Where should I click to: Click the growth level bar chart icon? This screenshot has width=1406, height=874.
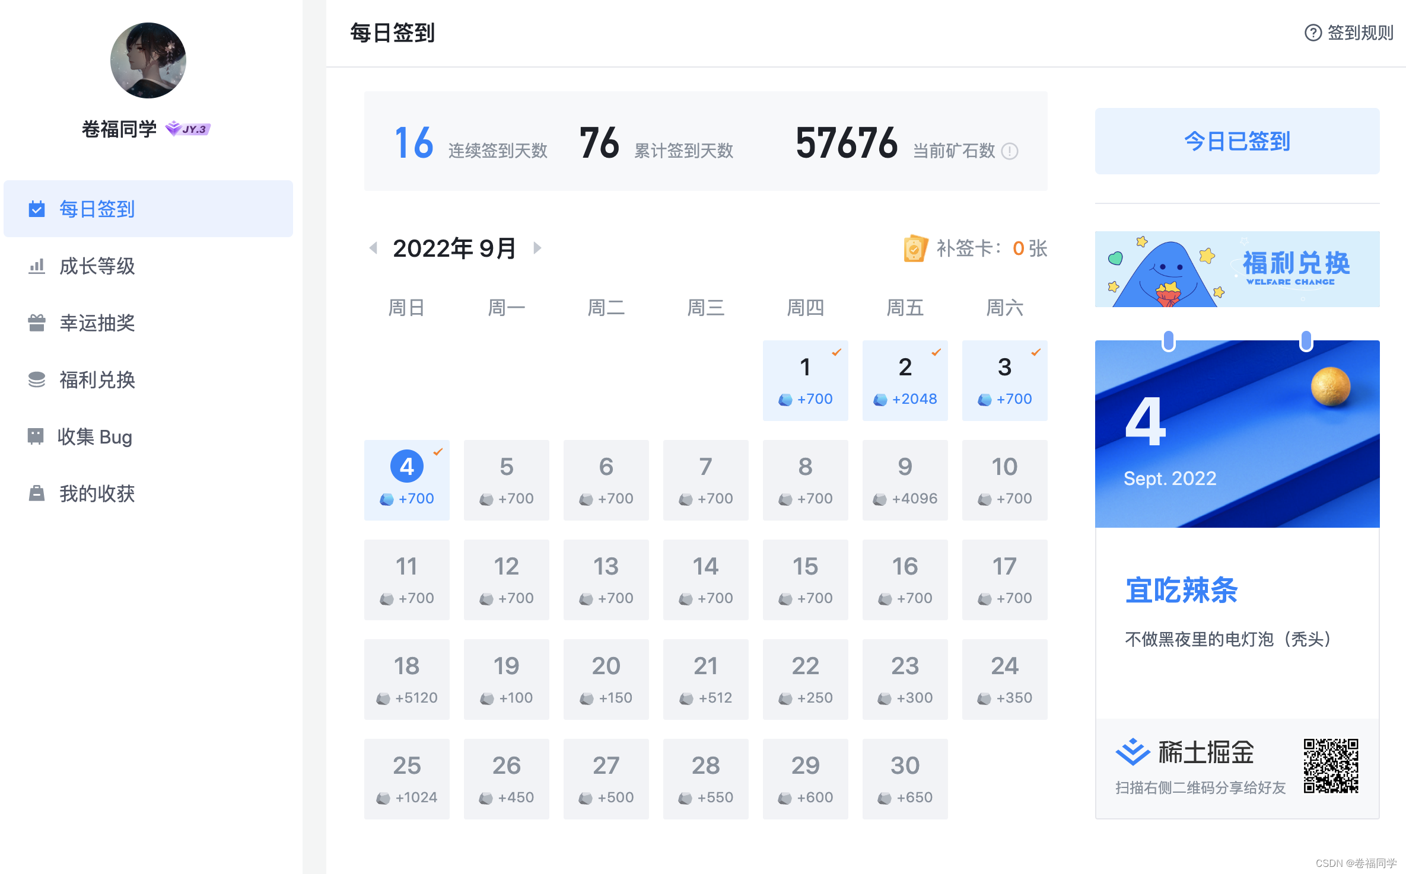pos(37,266)
